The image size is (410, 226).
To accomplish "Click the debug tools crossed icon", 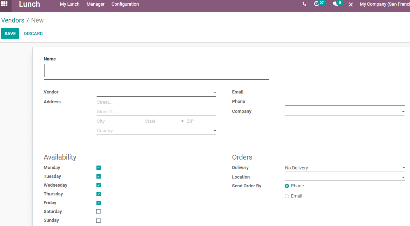I will [351, 4].
